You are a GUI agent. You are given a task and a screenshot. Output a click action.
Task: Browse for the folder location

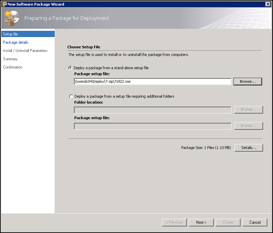248,109
